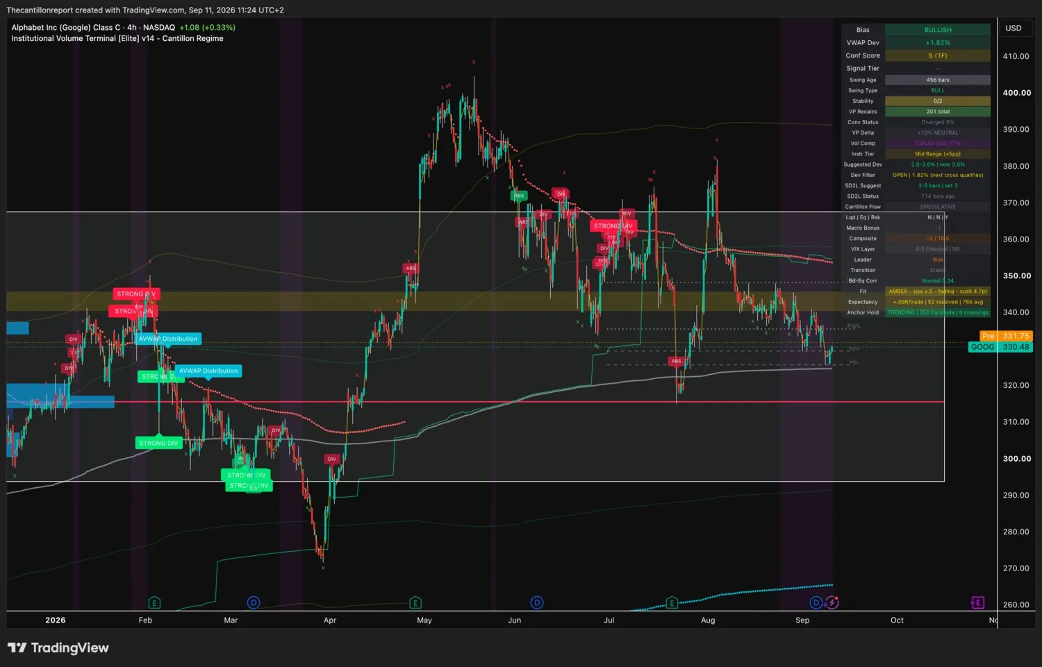Click the Leader Risk value
Image resolution: width=1042 pixels, height=667 pixels.
click(938, 260)
